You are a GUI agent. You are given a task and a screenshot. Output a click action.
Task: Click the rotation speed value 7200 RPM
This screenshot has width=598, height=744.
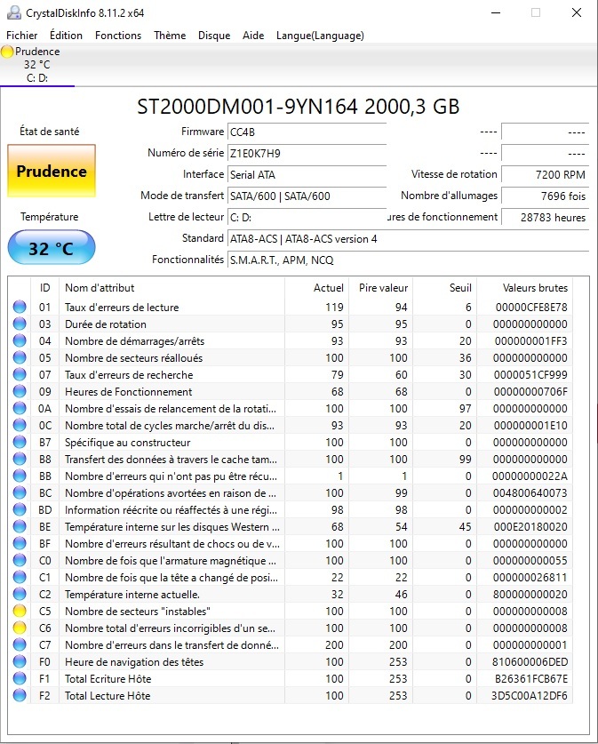pyautogui.click(x=545, y=174)
